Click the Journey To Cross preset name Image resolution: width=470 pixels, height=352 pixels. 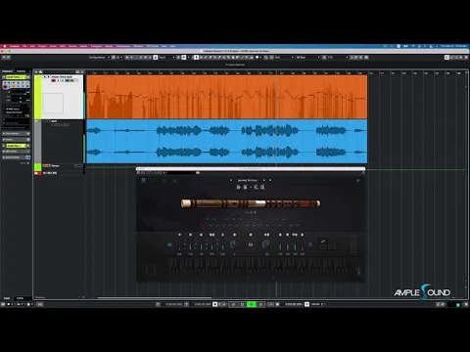click(248, 180)
